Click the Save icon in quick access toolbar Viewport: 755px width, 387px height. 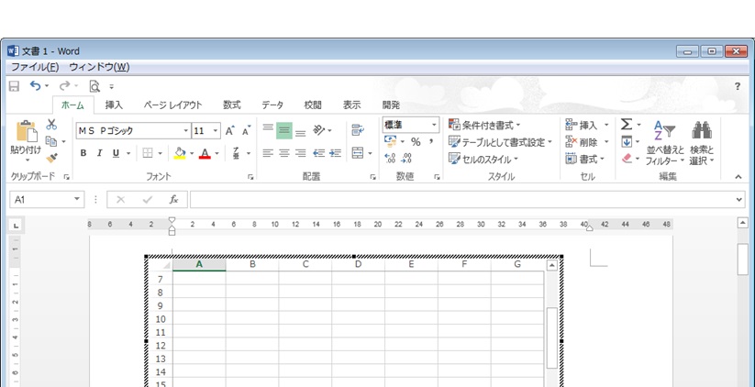tap(15, 86)
